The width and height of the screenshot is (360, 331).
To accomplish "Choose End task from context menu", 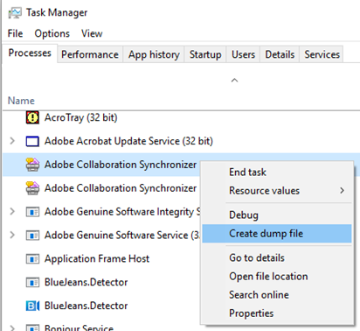I will 277,173.
